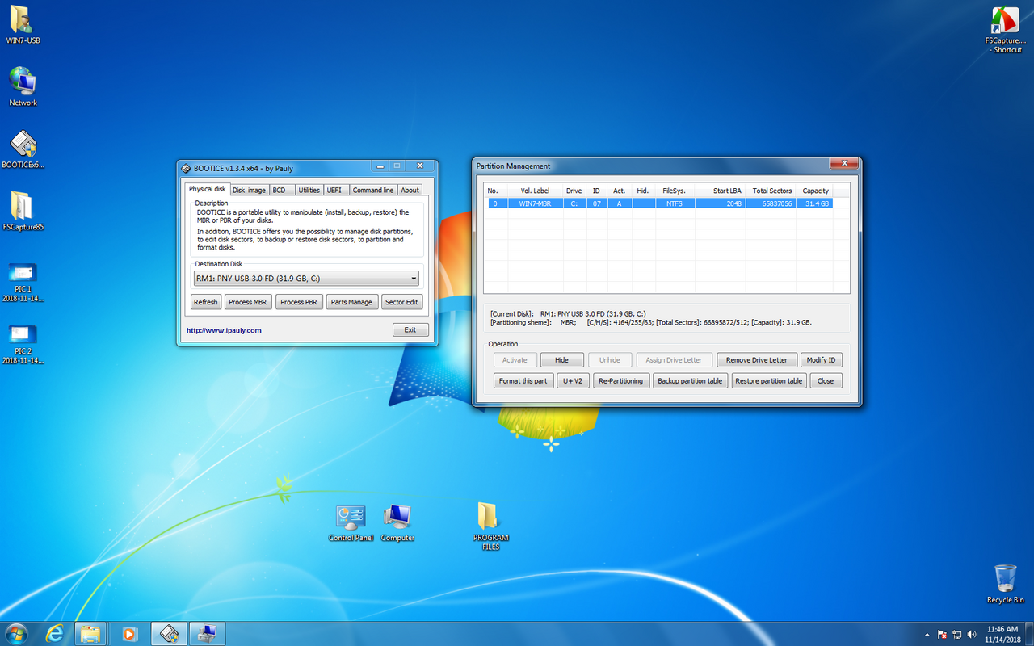
Task: Open the www.ipauly.com link
Action: pyautogui.click(x=224, y=330)
